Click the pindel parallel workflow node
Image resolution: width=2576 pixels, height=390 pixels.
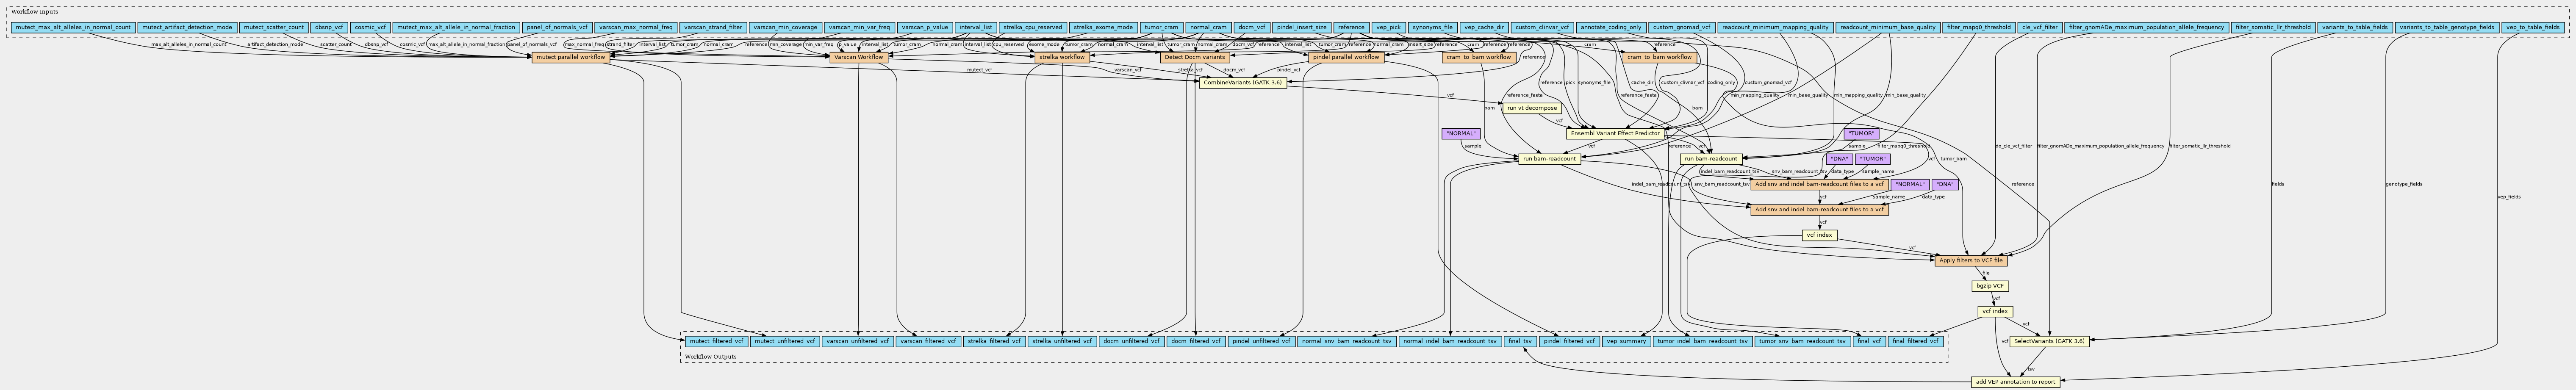coord(1346,57)
